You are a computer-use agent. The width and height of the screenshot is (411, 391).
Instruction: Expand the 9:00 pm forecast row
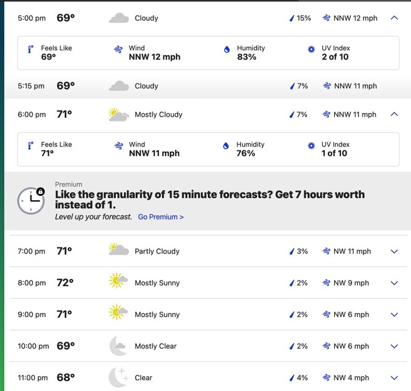point(394,315)
